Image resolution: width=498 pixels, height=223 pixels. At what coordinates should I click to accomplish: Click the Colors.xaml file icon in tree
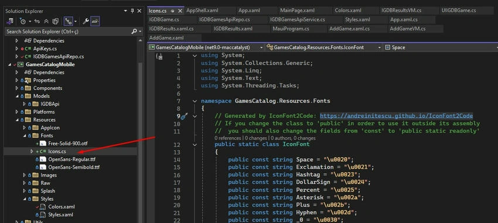(x=43, y=207)
